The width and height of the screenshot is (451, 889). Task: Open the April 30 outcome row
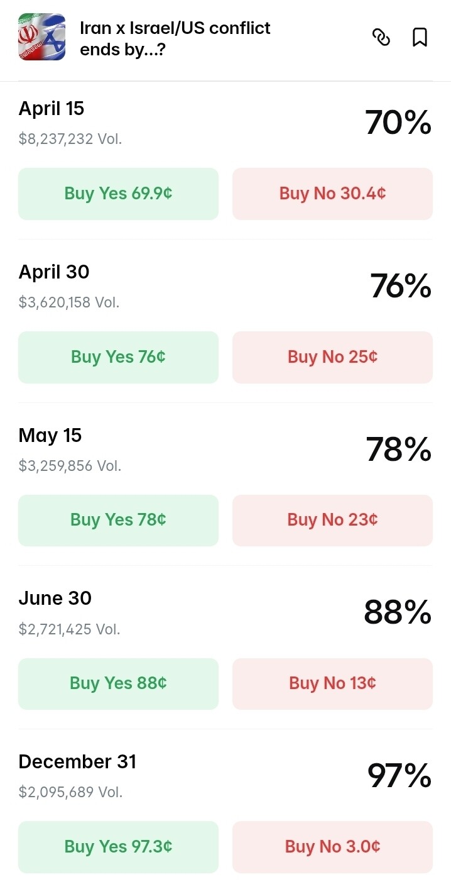coord(54,272)
